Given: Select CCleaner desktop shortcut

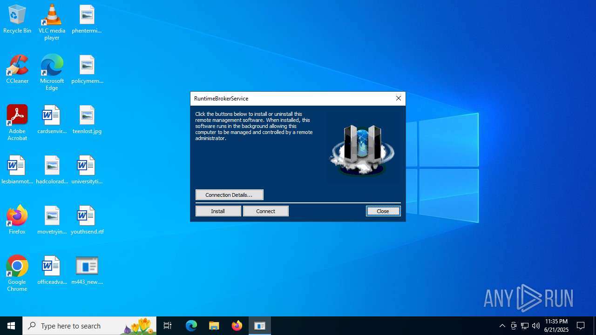Looking at the screenshot, I should coord(17,69).
